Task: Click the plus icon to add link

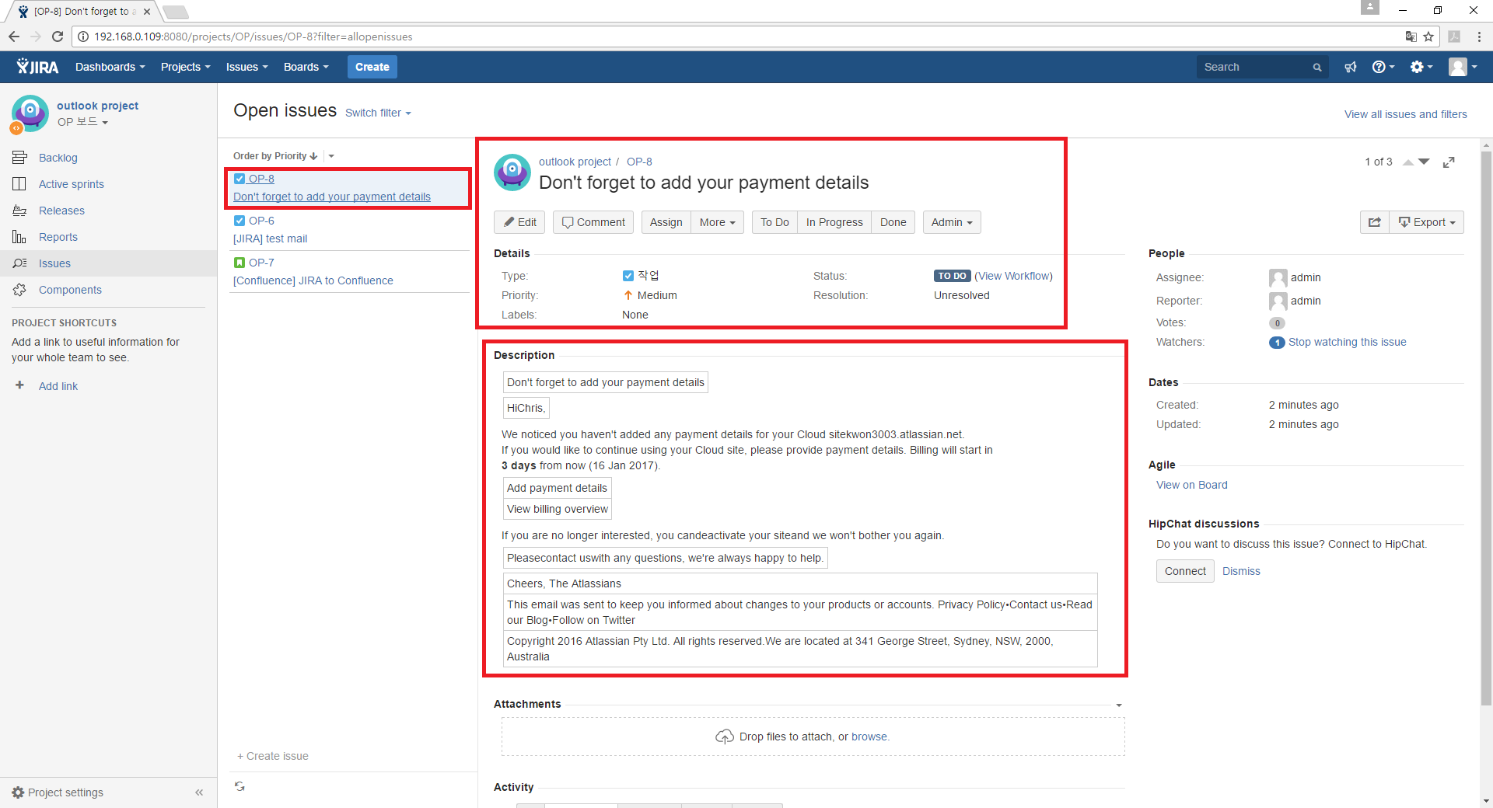Action: [19, 385]
